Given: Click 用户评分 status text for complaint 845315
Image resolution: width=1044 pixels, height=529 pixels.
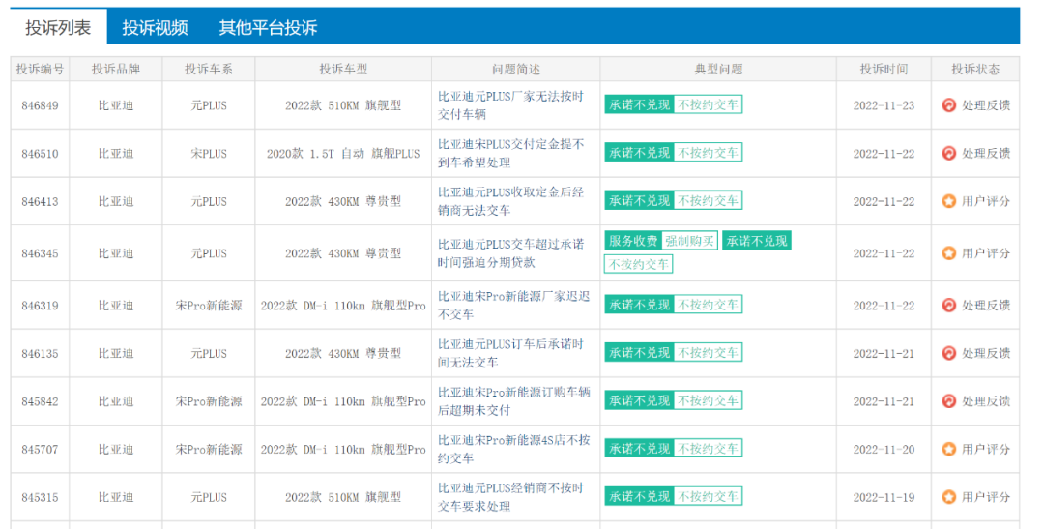Looking at the screenshot, I should click(986, 497).
